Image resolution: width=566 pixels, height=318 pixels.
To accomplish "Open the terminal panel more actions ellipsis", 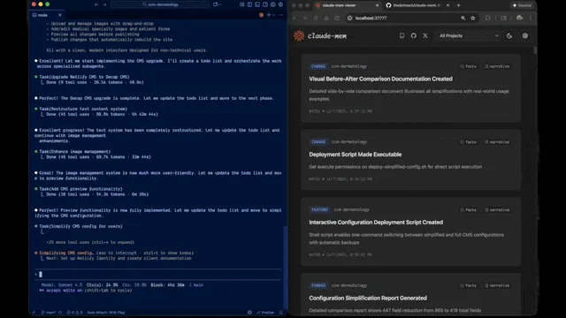I will [x=281, y=15].
